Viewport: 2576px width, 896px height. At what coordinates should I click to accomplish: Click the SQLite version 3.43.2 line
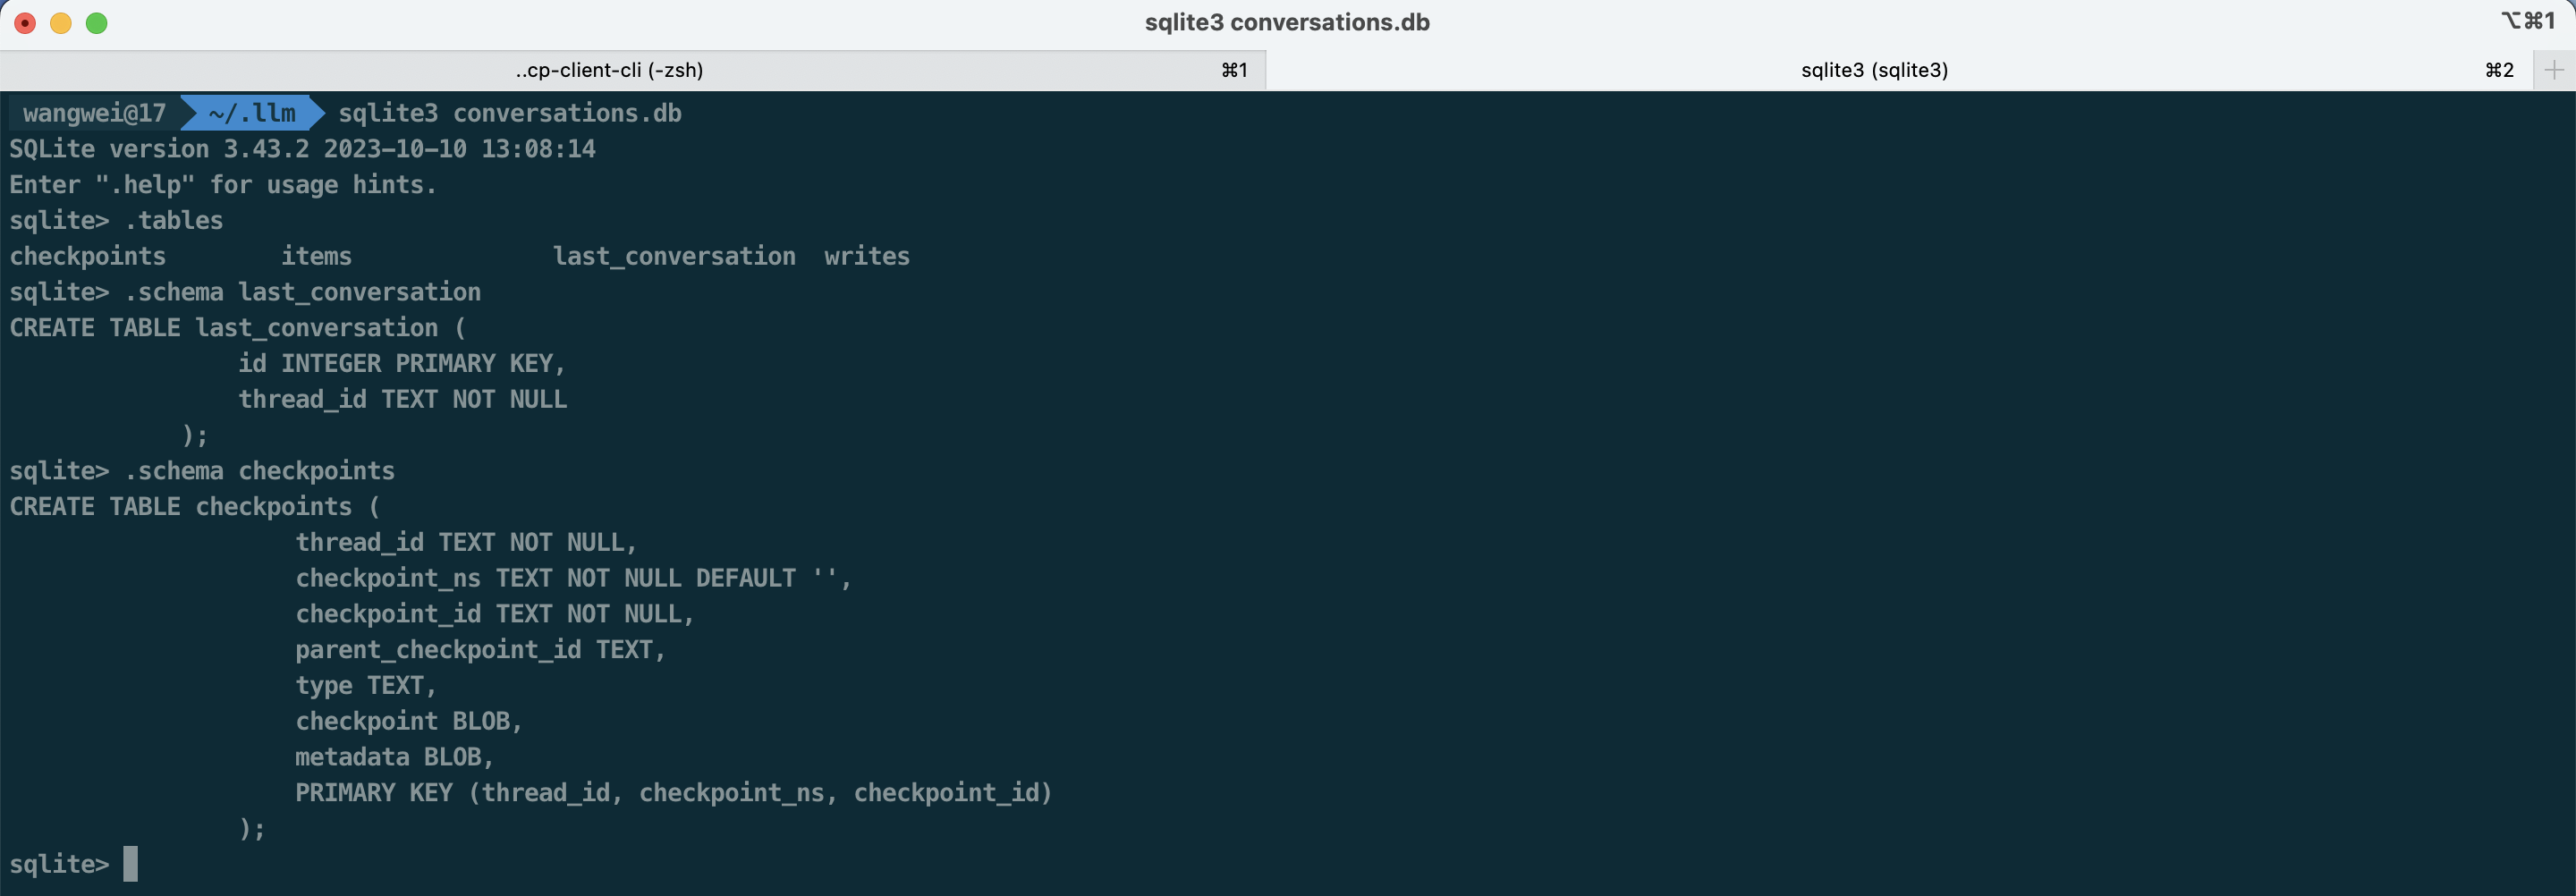pos(303,149)
